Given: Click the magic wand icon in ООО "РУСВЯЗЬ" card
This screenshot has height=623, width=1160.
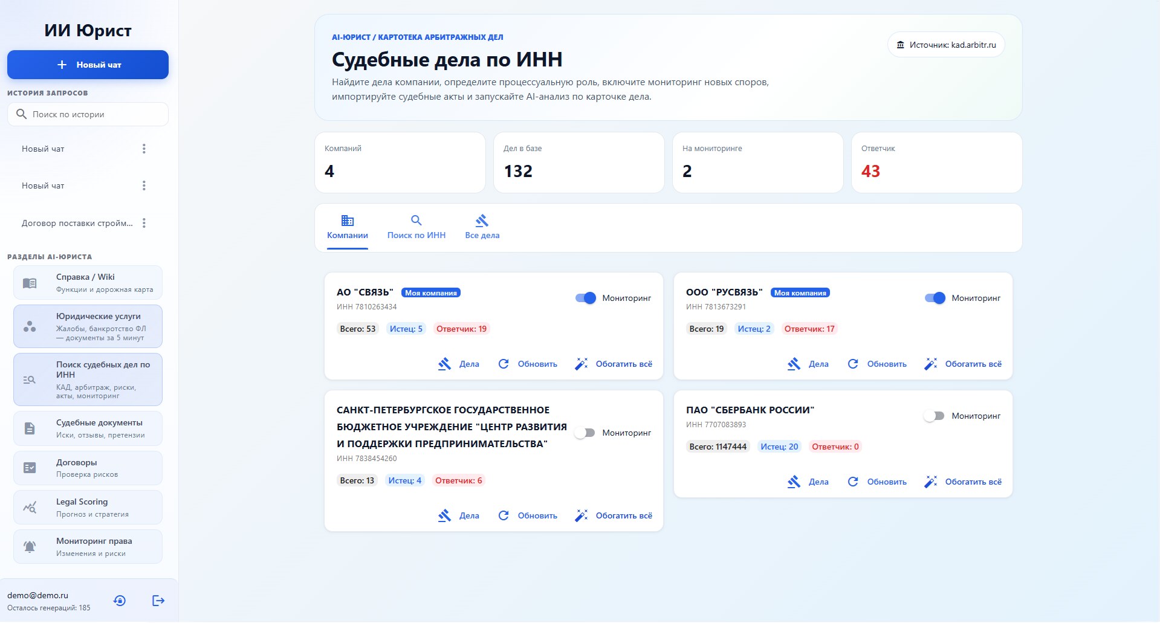Looking at the screenshot, I should point(931,364).
